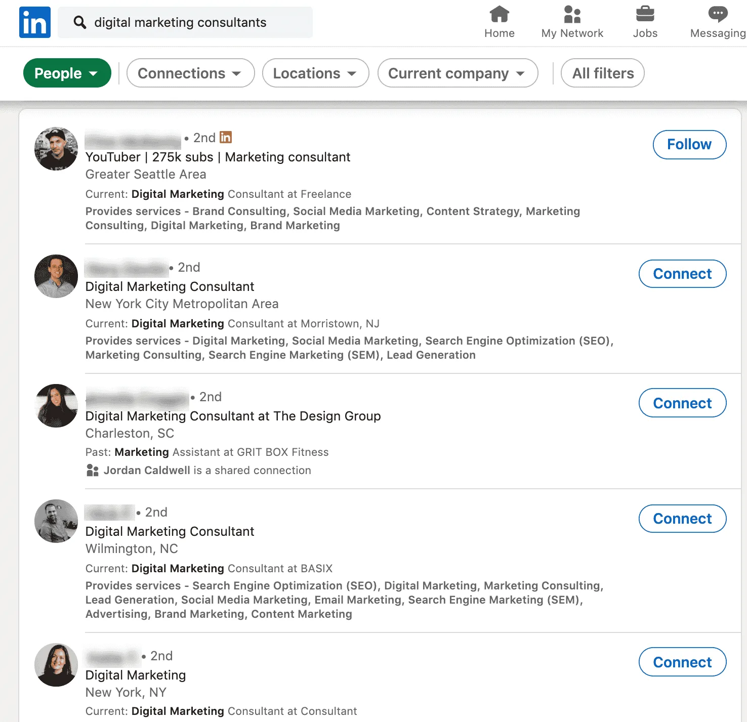Open the Current company dropdown

[x=458, y=73]
